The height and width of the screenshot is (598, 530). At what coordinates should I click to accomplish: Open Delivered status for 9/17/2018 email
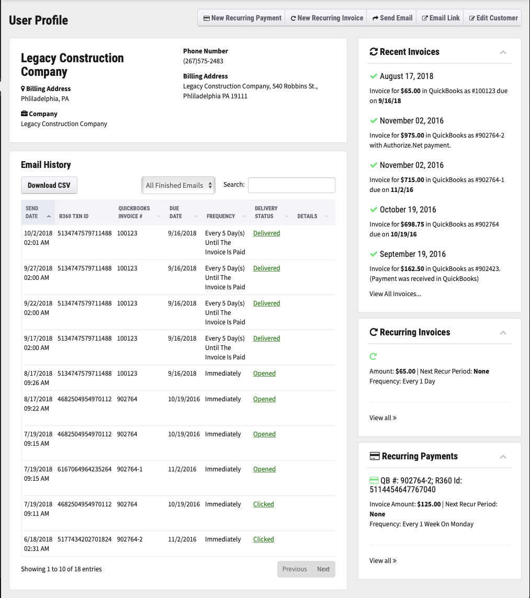click(x=266, y=339)
